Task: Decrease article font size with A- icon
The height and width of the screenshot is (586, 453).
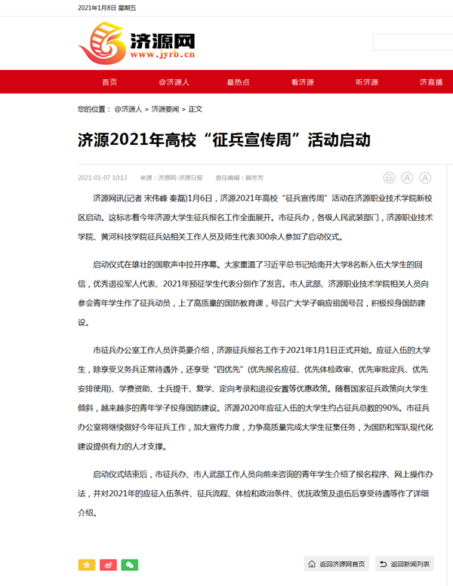Action: pos(425,178)
